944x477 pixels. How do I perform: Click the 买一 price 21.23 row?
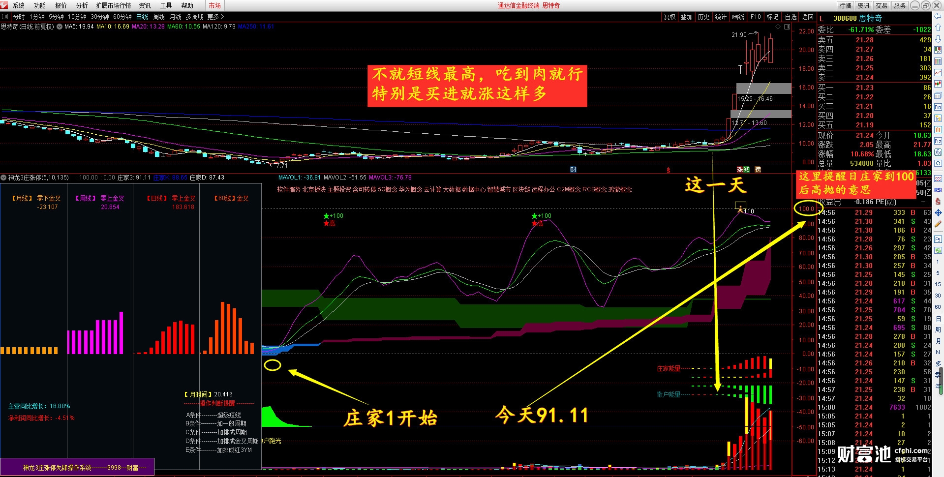875,88
